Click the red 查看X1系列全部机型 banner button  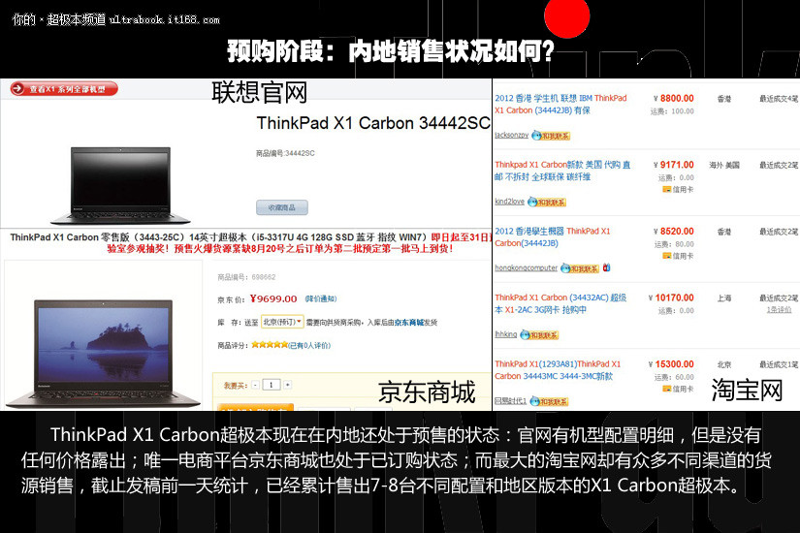(64, 88)
